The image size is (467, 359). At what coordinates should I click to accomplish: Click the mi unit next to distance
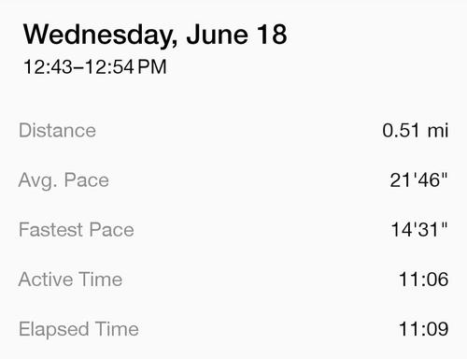pos(438,130)
